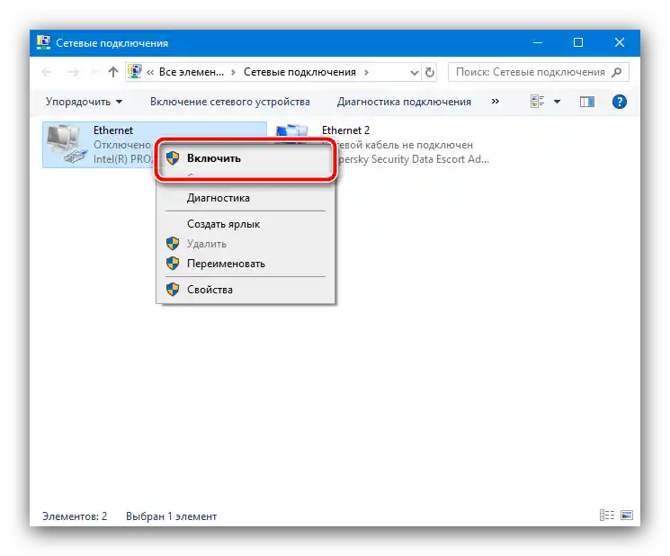The height and width of the screenshot is (556, 670).
Task: Click the address bar control panel icon
Action: tap(135, 72)
